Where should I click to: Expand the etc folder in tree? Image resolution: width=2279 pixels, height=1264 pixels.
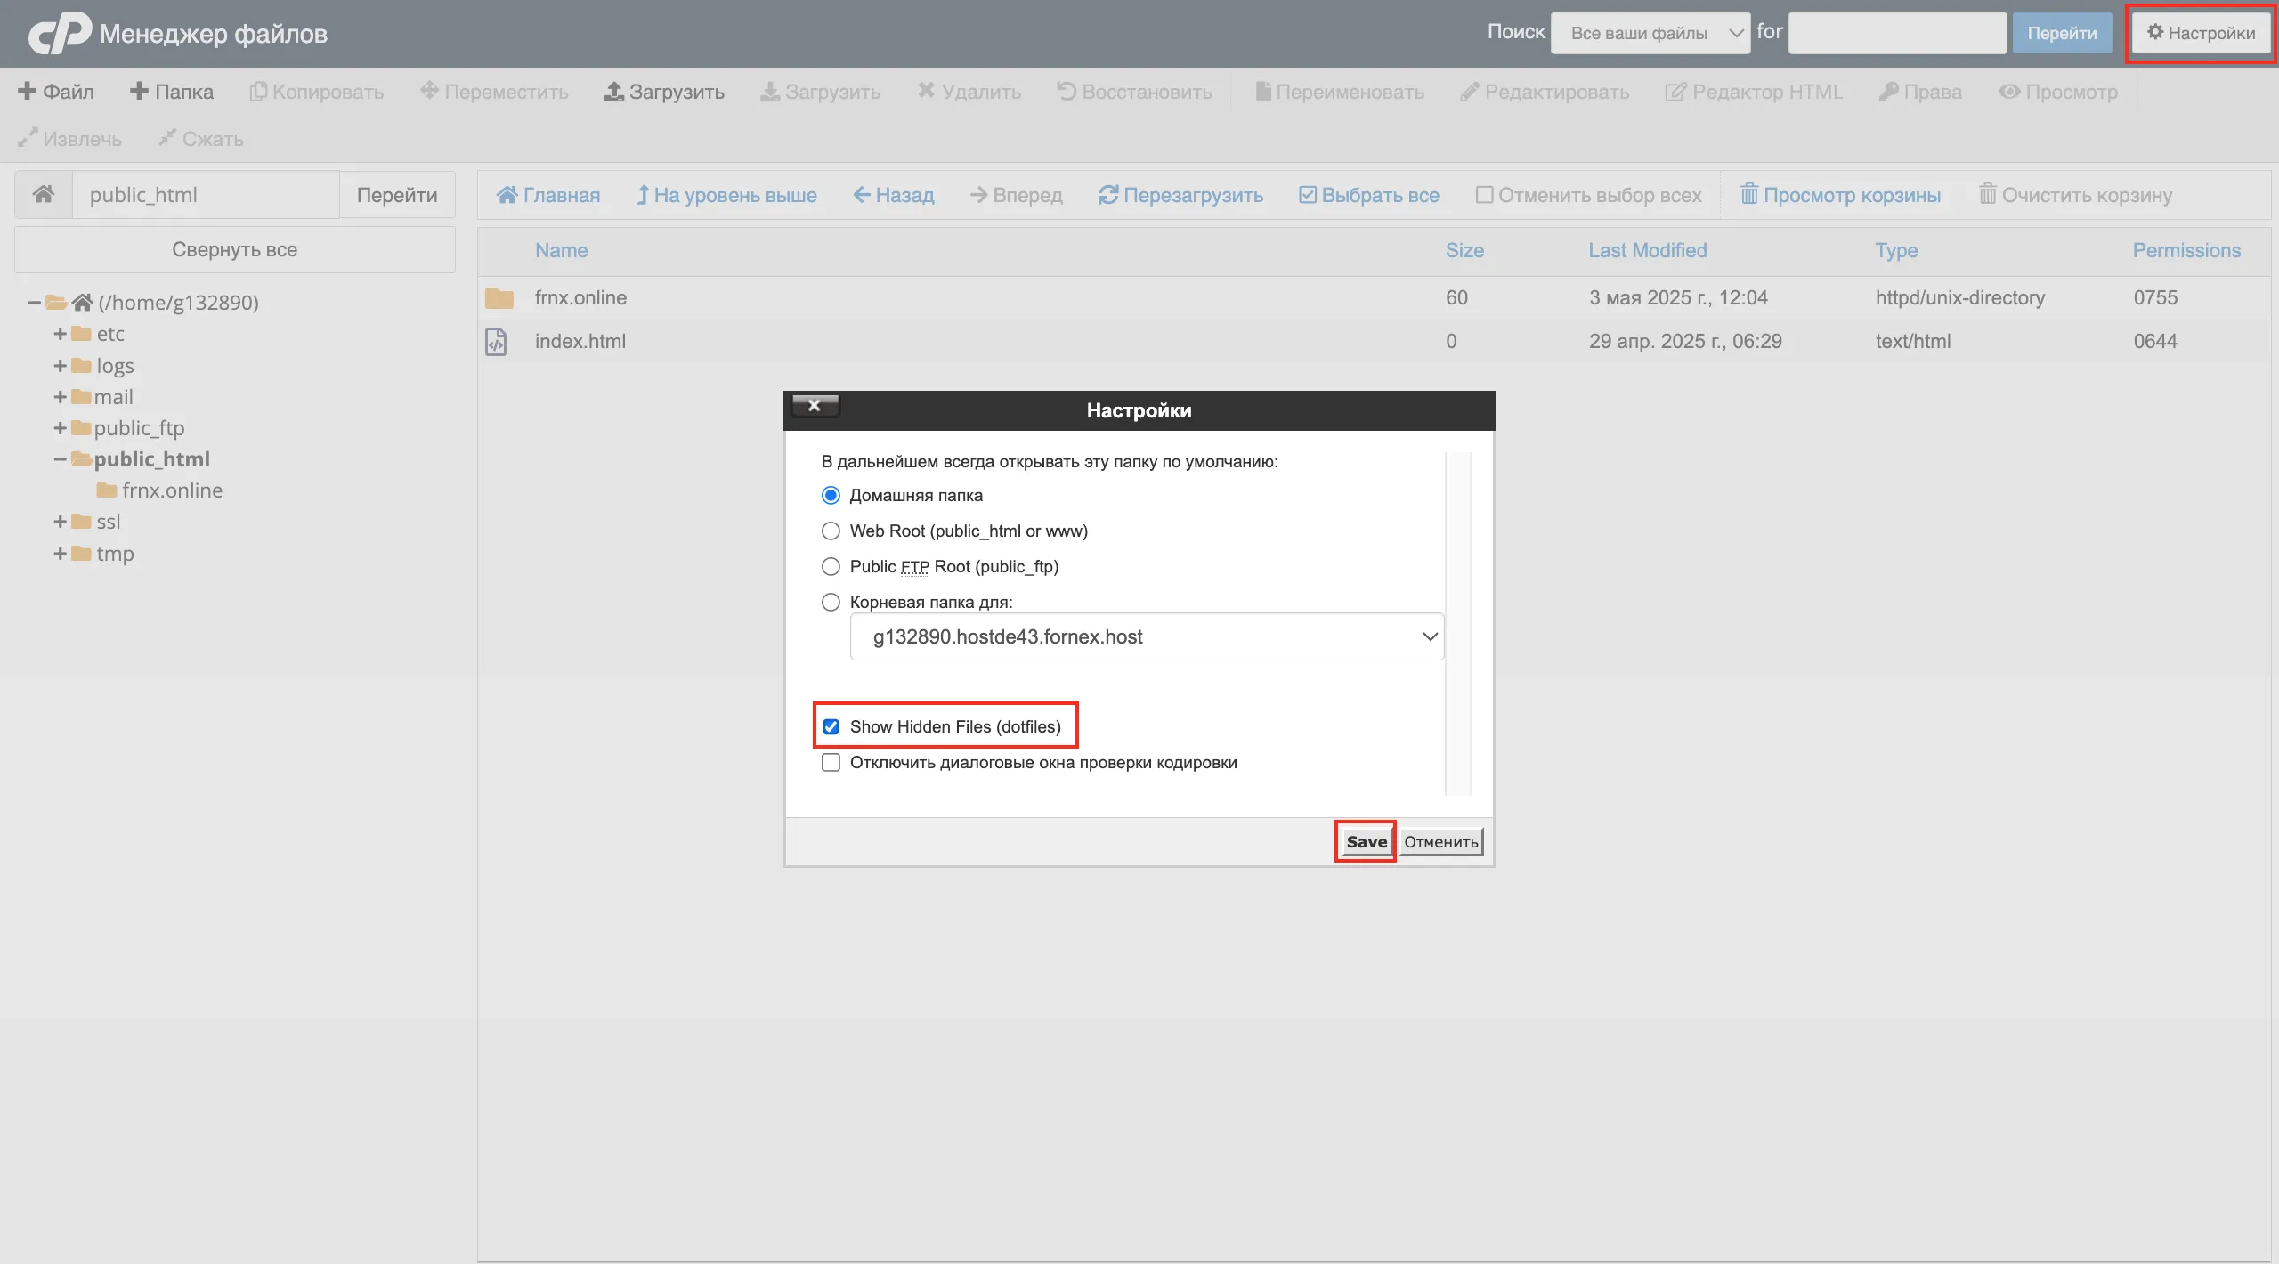pos(60,334)
